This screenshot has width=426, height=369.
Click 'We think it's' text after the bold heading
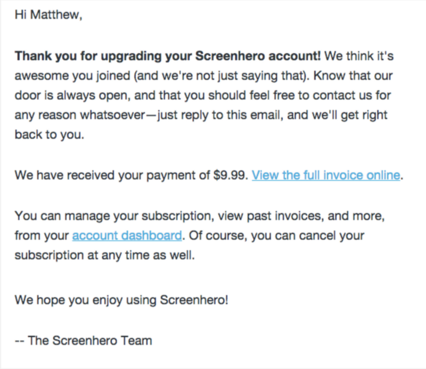tap(359, 56)
